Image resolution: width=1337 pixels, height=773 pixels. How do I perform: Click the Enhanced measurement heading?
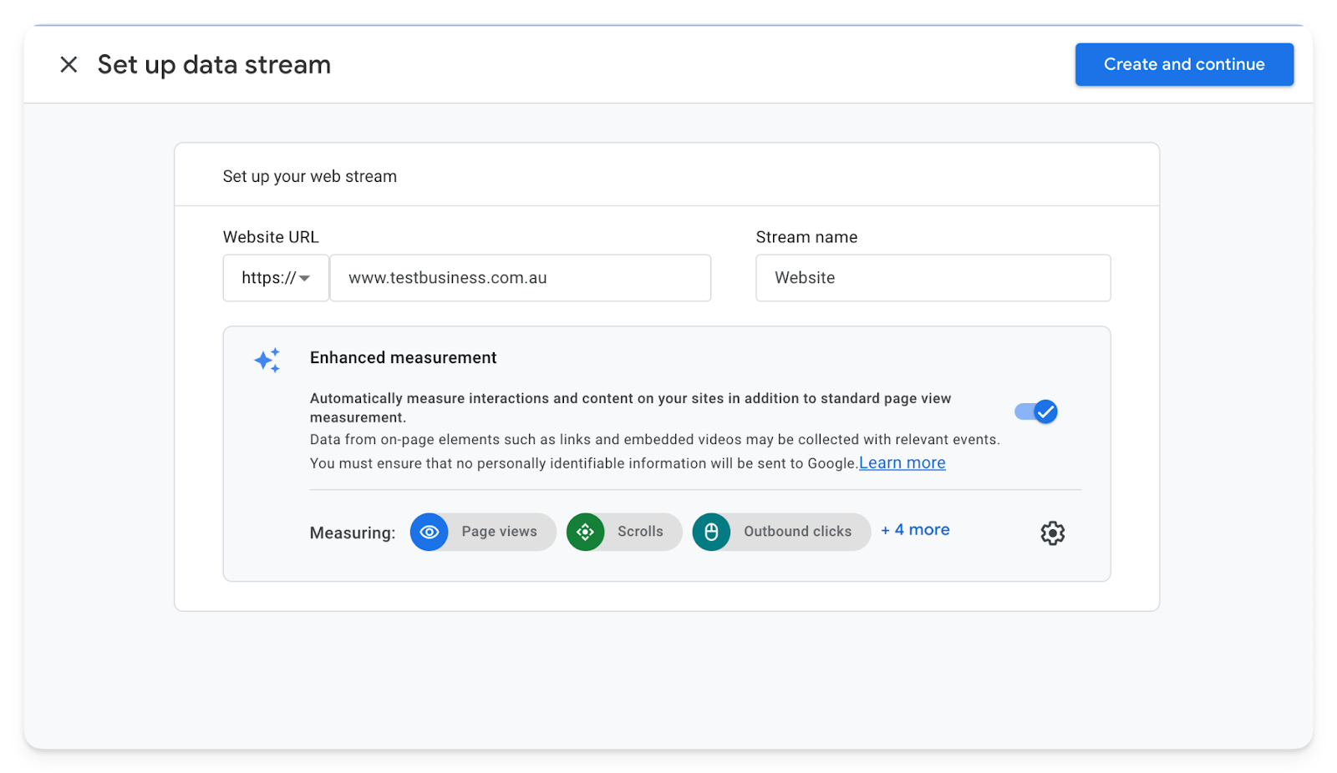click(403, 357)
